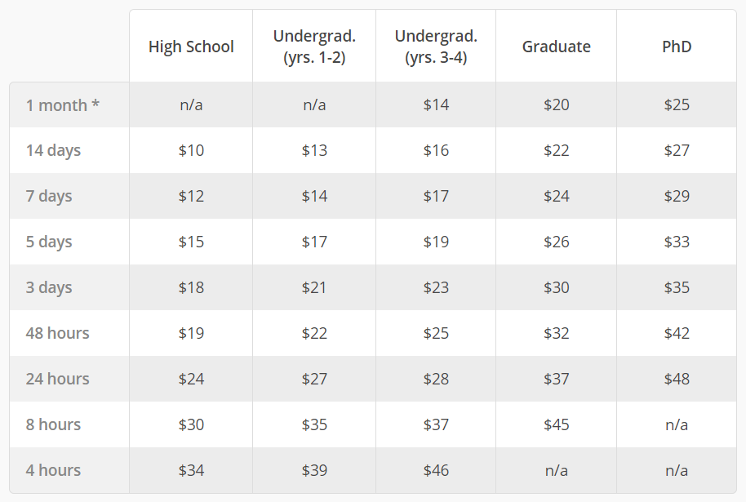Click the Undergrad. (yrs. 3-4) header
746x502 pixels.
point(436,47)
